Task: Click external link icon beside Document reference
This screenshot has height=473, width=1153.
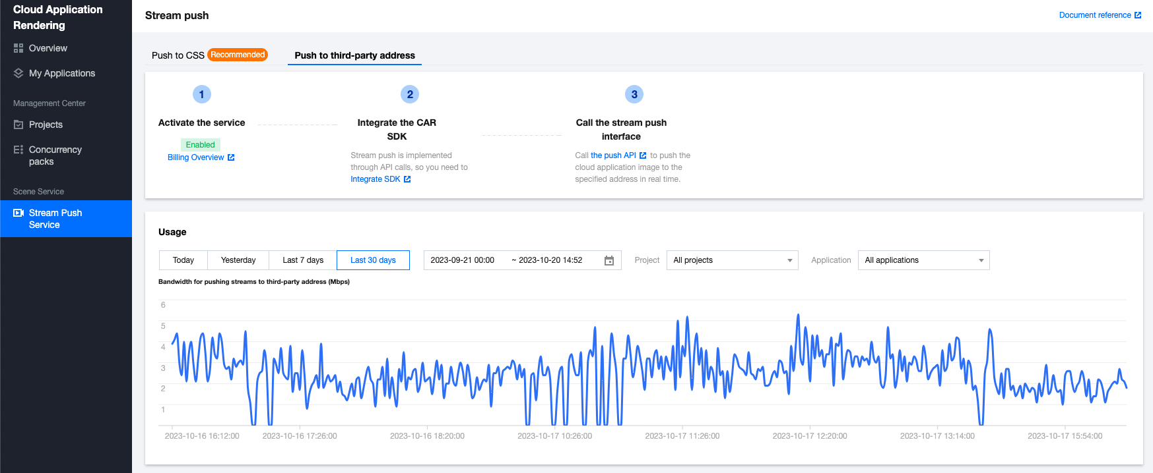Action: [x=1137, y=15]
